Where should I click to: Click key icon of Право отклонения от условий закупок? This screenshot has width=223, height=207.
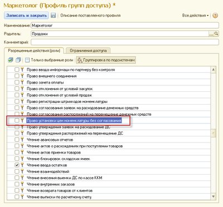tap(22, 88)
